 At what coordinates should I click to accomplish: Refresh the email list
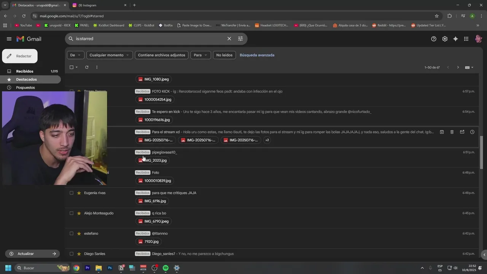tap(87, 67)
